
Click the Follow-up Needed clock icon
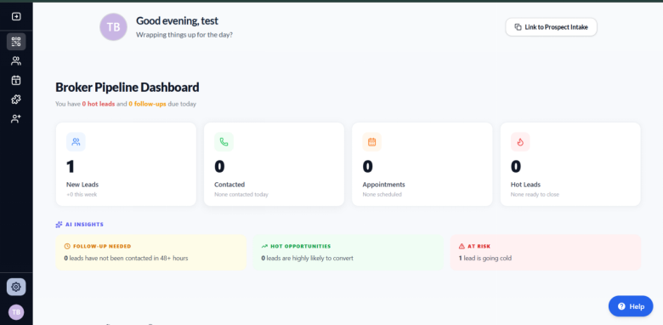(x=67, y=246)
